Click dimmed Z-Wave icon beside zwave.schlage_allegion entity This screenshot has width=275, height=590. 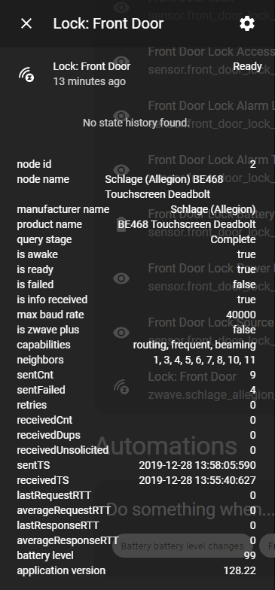click(x=121, y=387)
